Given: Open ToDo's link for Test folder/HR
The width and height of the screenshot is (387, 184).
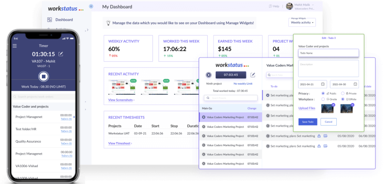Looking at the screenshot, I should coord(66,131).
